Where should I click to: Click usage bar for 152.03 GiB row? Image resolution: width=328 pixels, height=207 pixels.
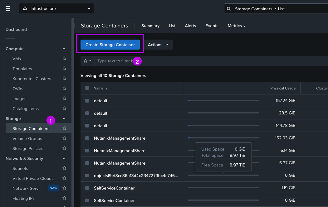(223, 138)
